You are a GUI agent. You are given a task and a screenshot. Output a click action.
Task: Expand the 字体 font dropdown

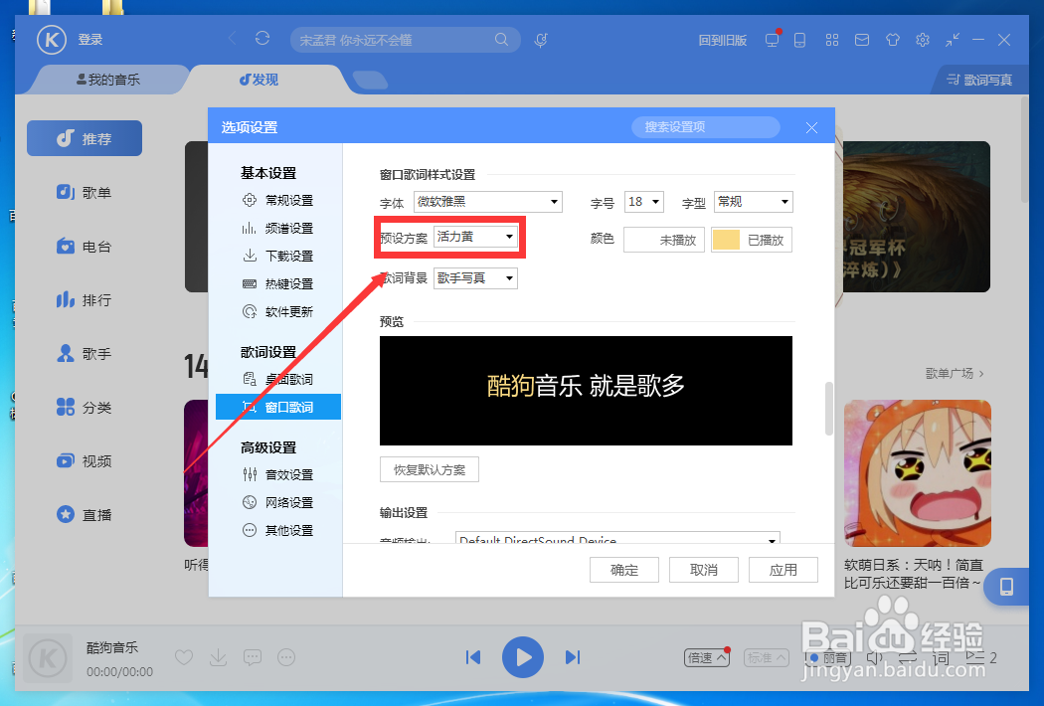click(x=487, y=201)
